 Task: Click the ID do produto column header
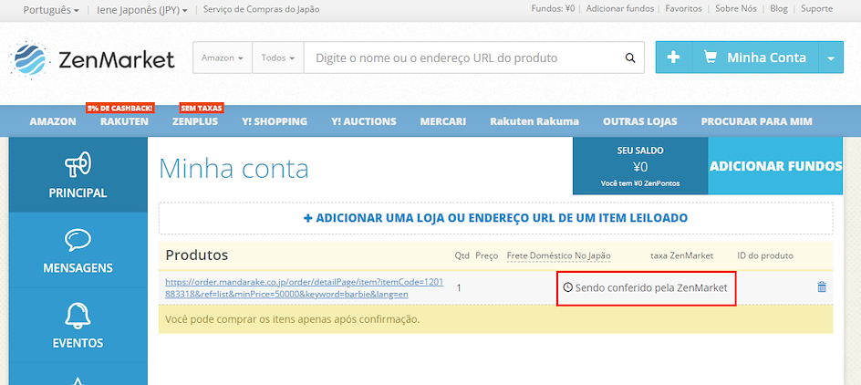765,256
